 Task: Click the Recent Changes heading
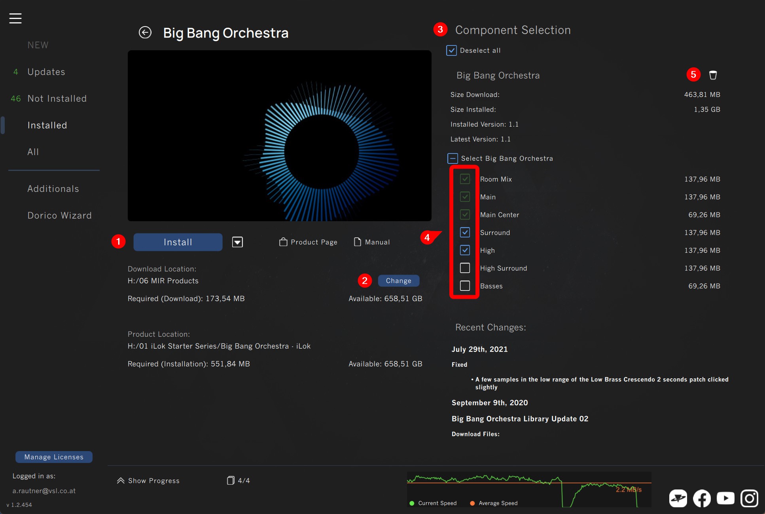point(490,327)
